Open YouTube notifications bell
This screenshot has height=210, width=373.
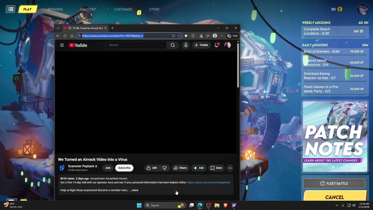217,45
